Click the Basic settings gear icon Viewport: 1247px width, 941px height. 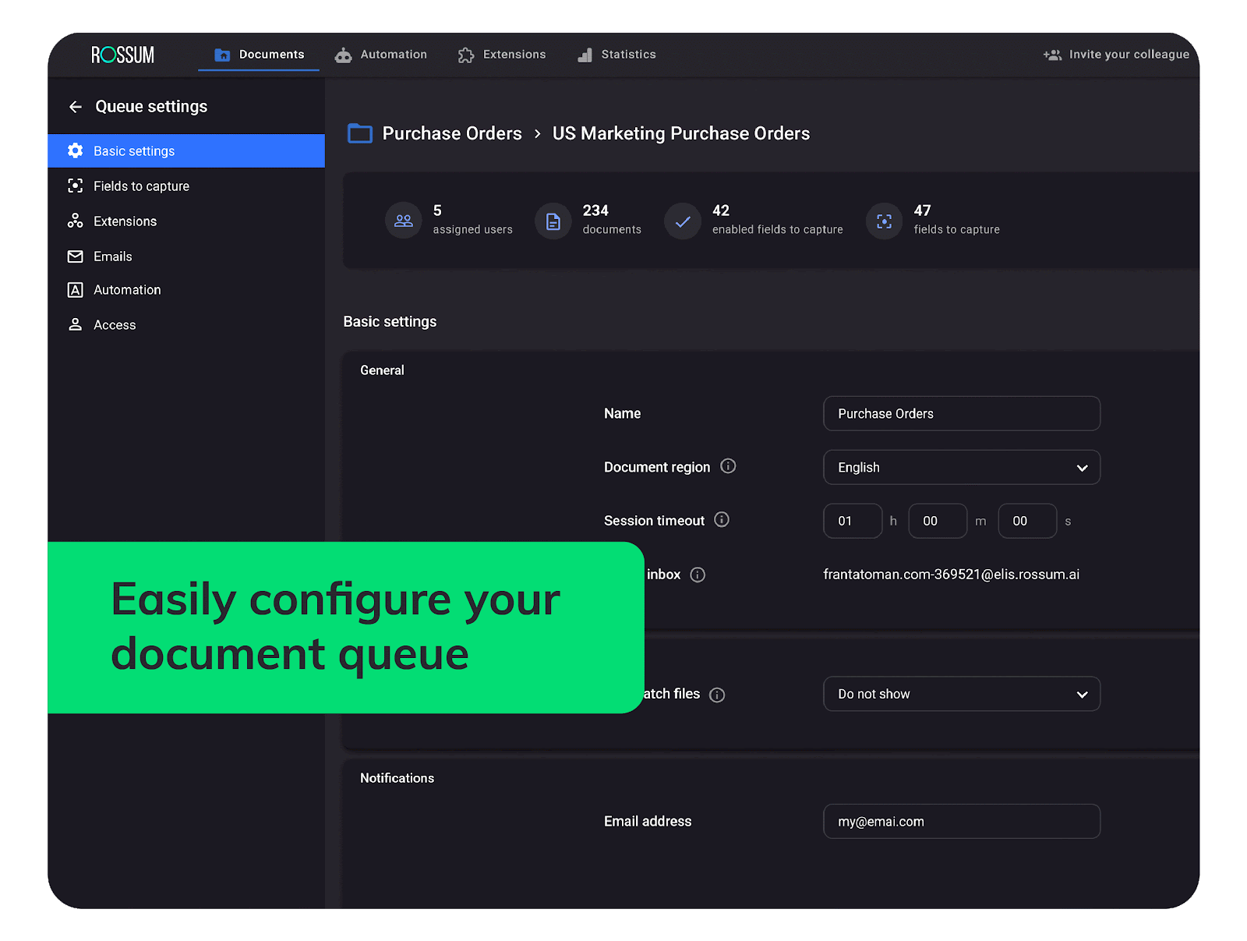click(76, 150)
